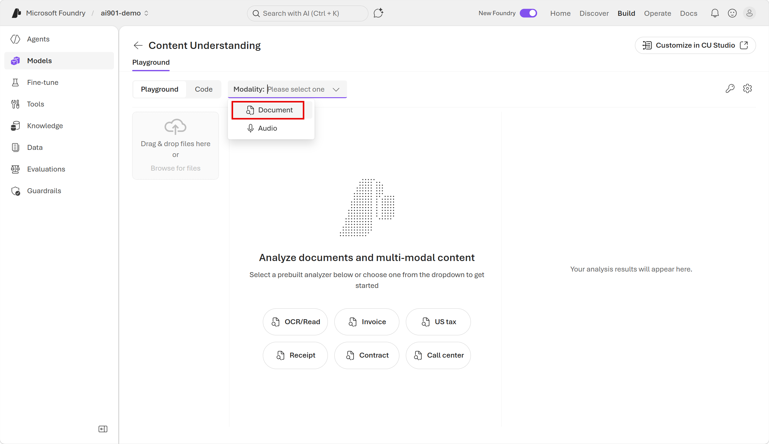The width and height of the screenshot is (769, 444).
Task: Select the Contract prebuilt analyzer
Action: coord(367,355)
